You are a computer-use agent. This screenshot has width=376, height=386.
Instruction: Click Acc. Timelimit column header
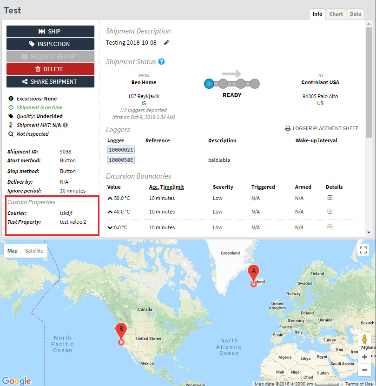[166, 187]
